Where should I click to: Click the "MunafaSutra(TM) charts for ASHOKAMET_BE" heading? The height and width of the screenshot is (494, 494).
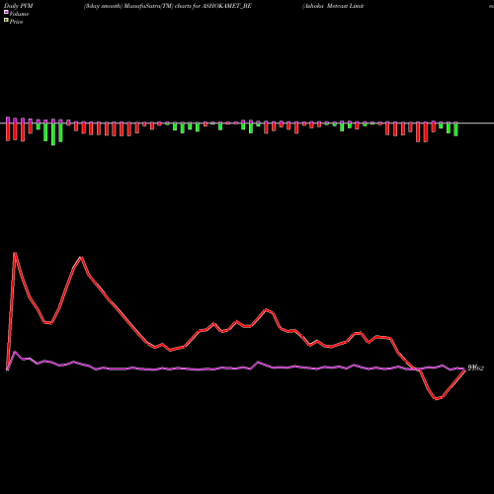188,6
